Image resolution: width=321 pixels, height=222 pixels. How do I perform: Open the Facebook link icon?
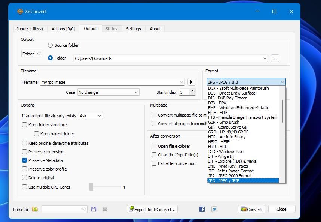(x=202, y=209)
